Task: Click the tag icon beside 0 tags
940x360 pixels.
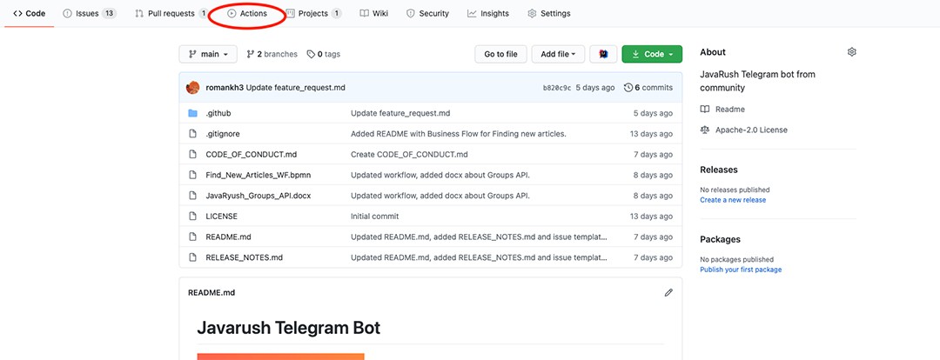Action: [x=311, y=54]
